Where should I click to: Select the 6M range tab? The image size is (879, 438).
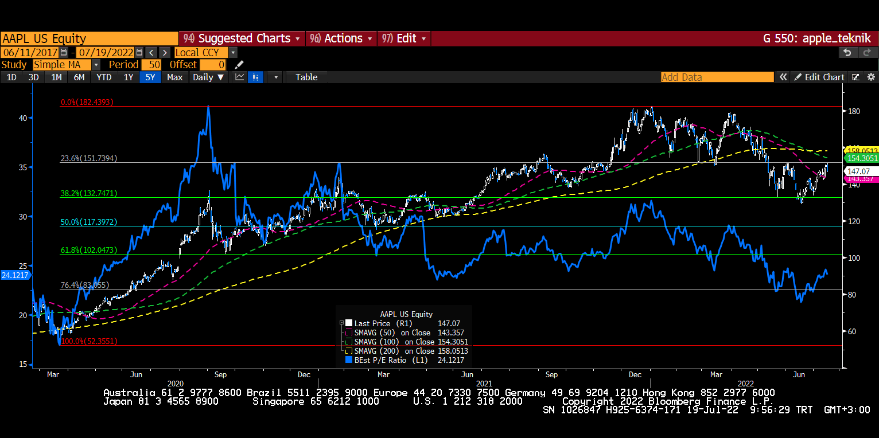click(79, 77)
